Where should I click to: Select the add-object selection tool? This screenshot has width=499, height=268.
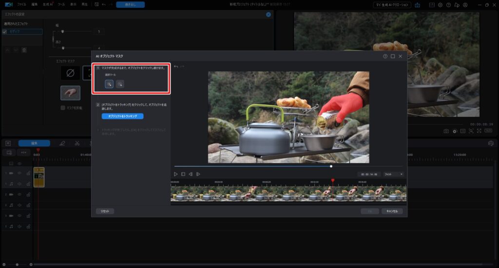pos(109,84)
